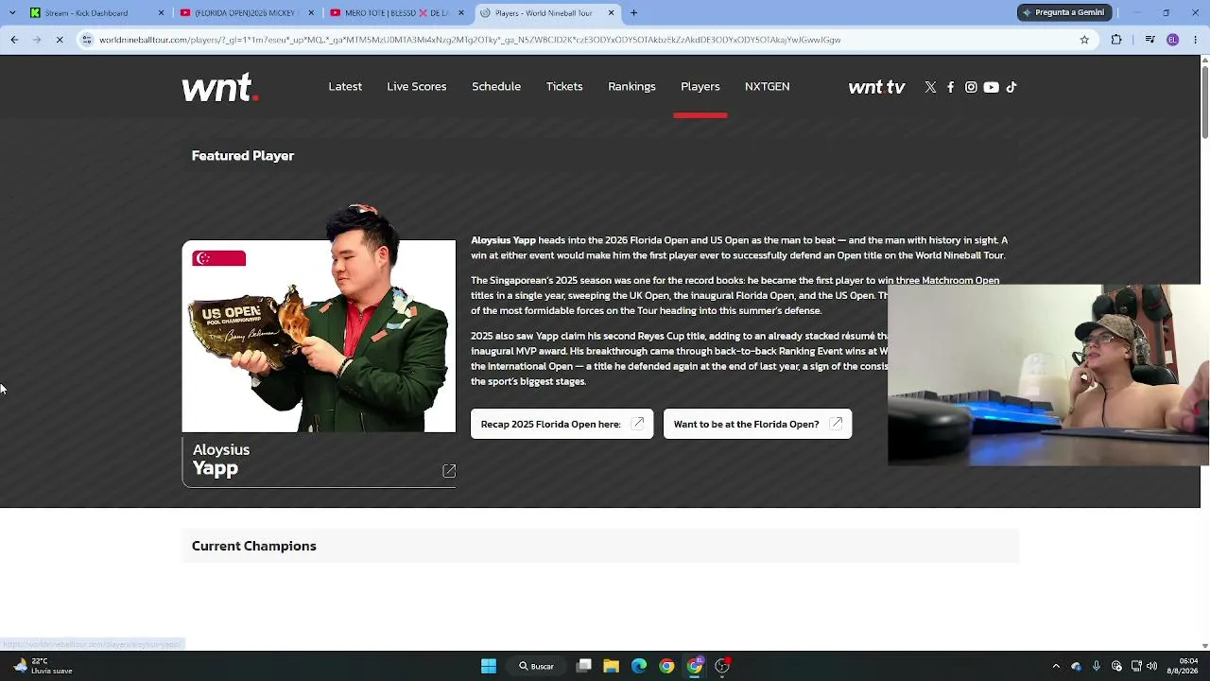This screenshot has width=1210, height=681.
Task: Open the NXTGEN section
Action: click(767, 86)
